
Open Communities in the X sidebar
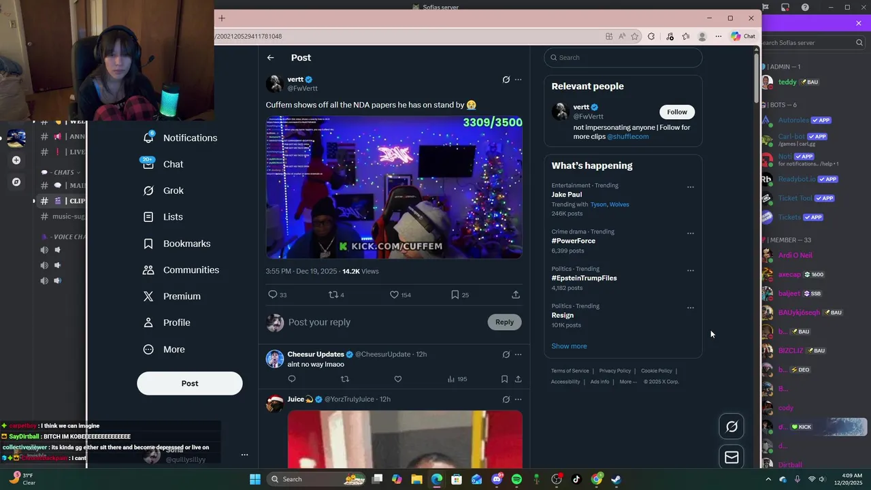pos(181,270)
